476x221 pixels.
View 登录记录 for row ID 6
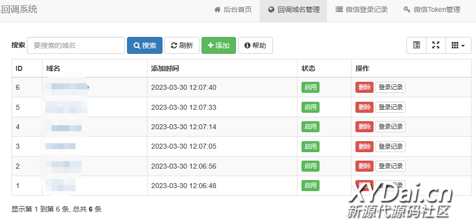pyautogui.click(x=390, y=87)
